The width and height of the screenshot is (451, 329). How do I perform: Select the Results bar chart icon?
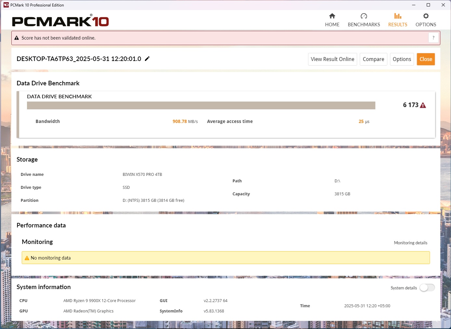point(398,16)
